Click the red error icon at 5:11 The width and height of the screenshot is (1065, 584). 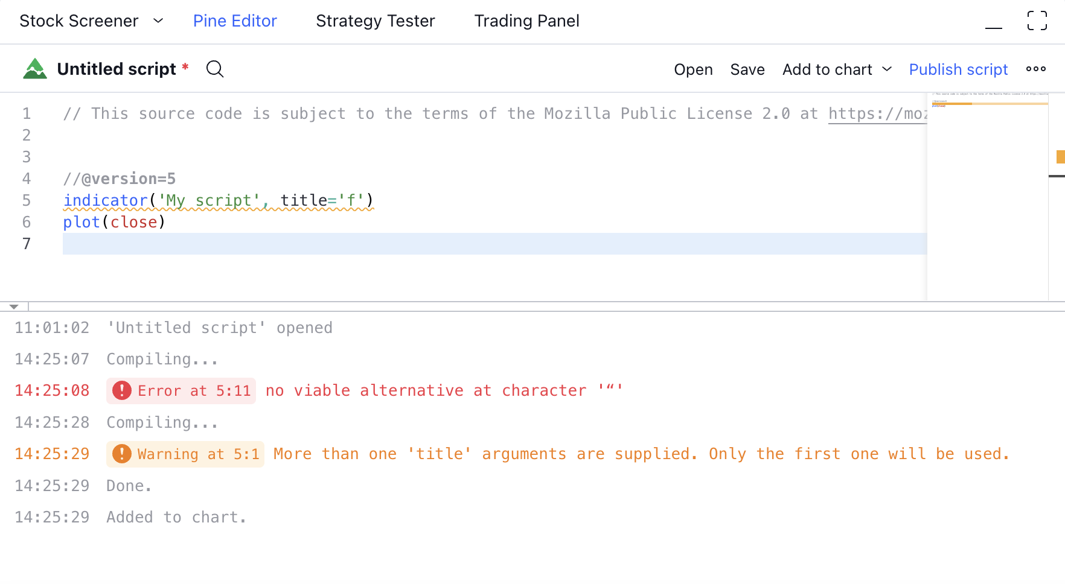122,390
